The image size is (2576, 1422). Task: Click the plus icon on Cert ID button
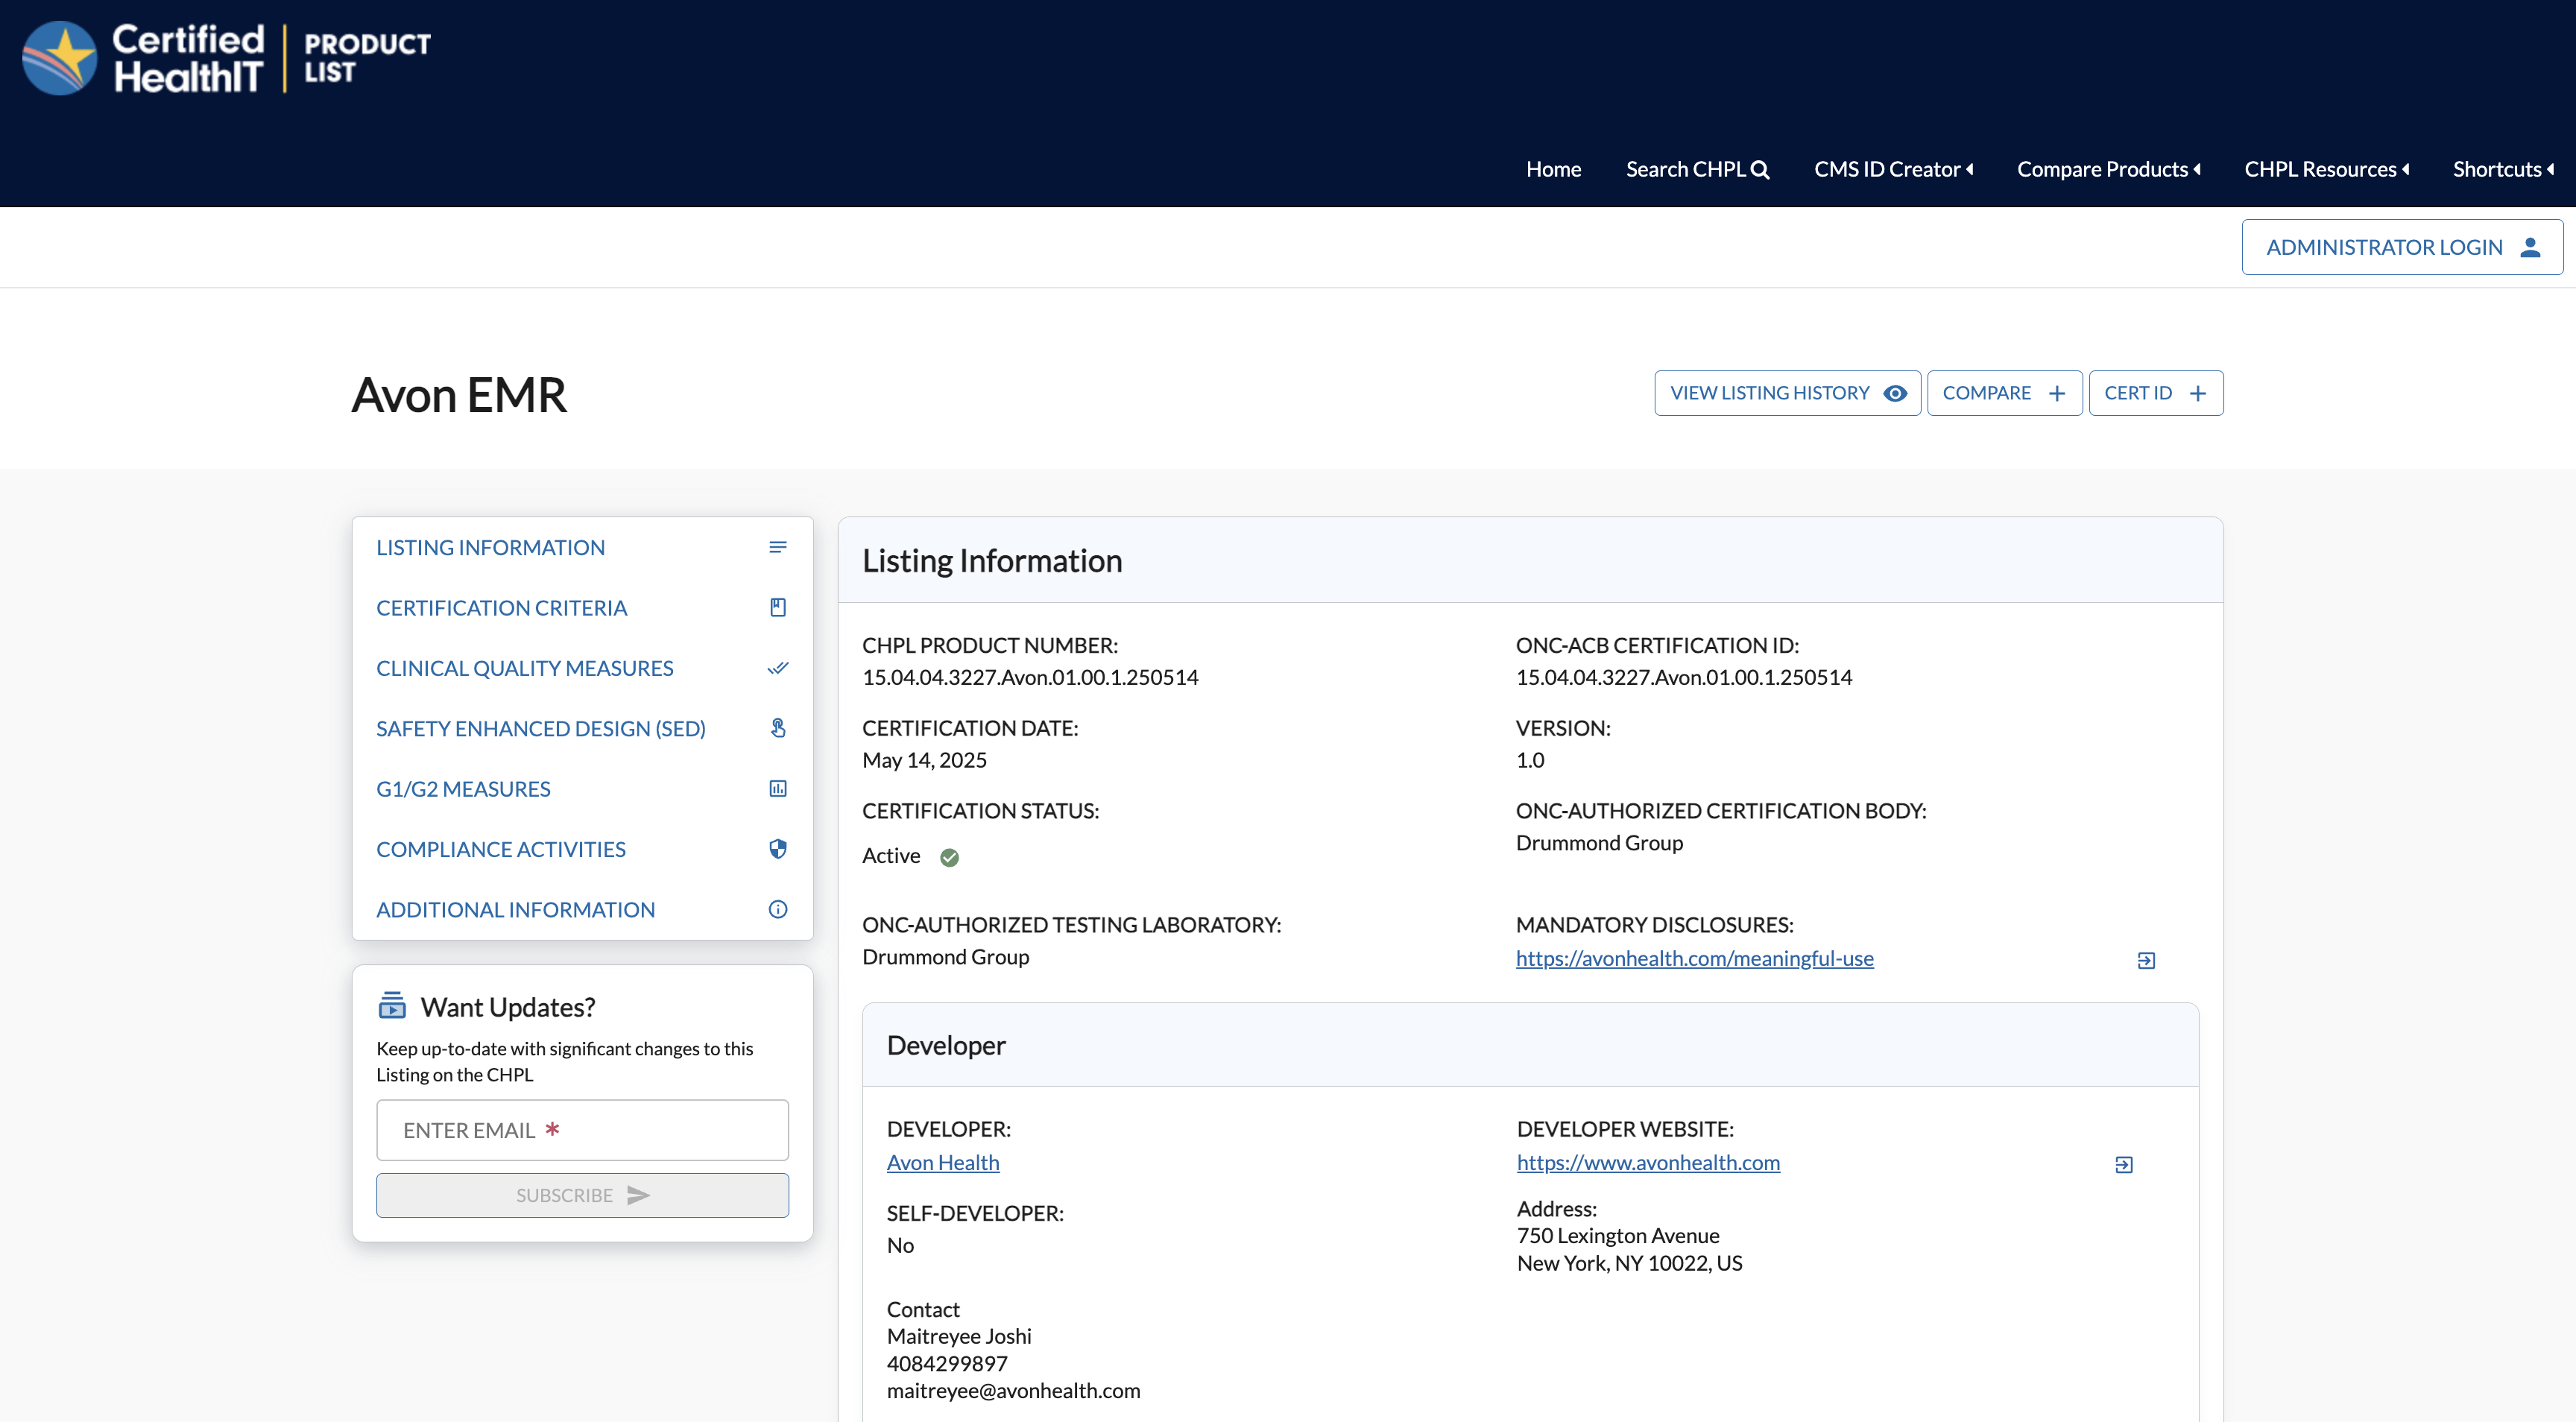[2198, 393]
